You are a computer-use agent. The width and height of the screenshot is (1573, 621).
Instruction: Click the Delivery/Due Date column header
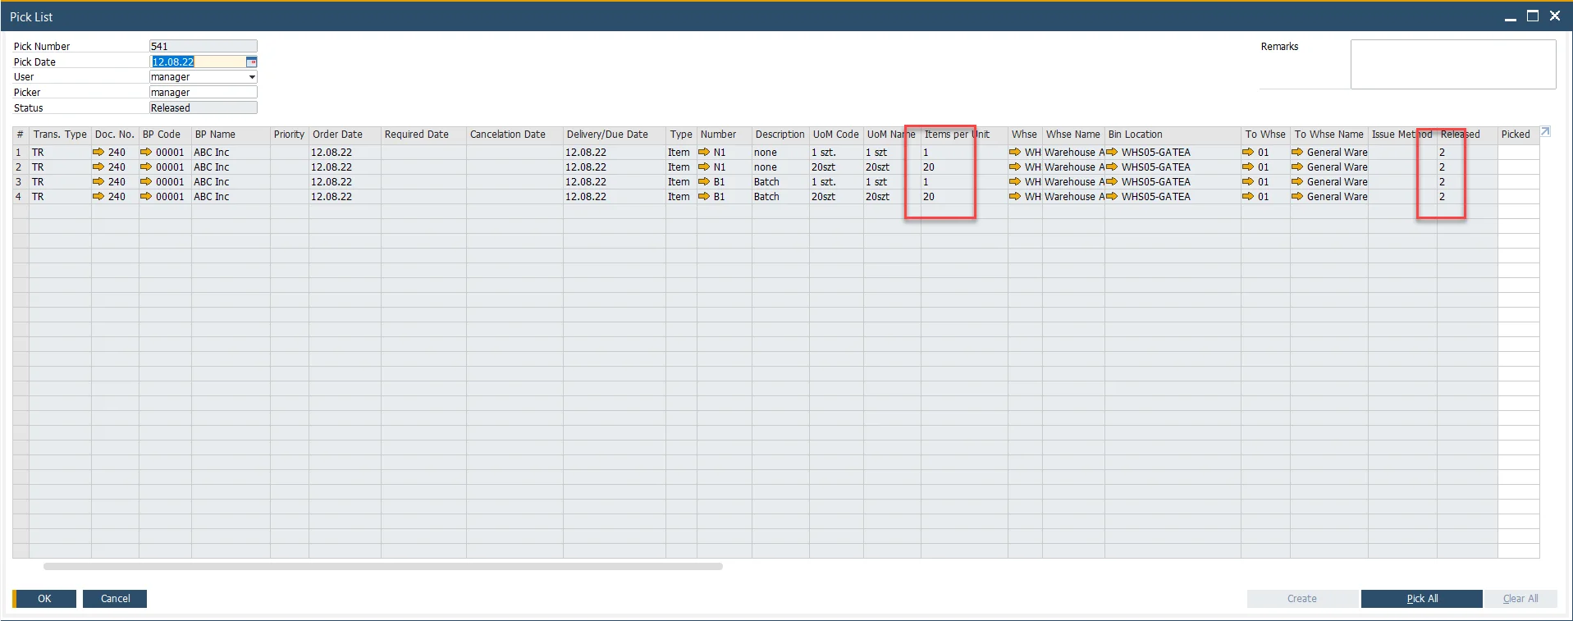point(614,135)
